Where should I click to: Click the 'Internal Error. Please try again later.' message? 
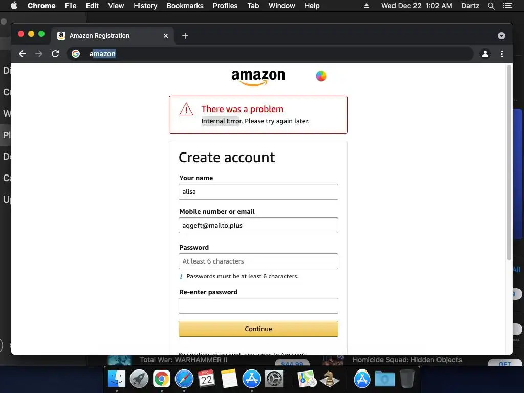(255, 121)
